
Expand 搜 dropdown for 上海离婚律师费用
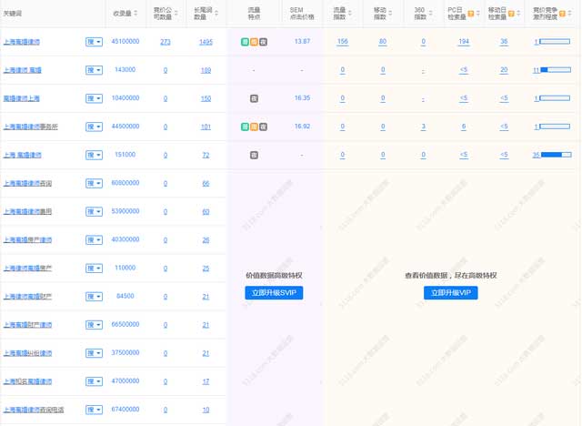[94, 211]
